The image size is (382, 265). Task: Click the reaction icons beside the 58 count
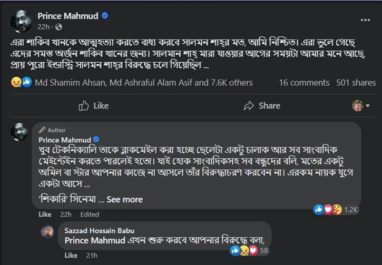point(243,251)
